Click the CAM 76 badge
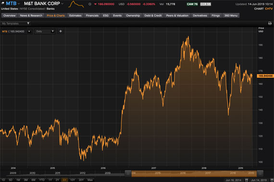Viewport: 274px width, 182px height. [x=192, y=4]
